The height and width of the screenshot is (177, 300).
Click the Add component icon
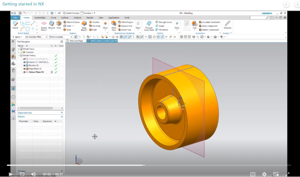coord(194,25)
